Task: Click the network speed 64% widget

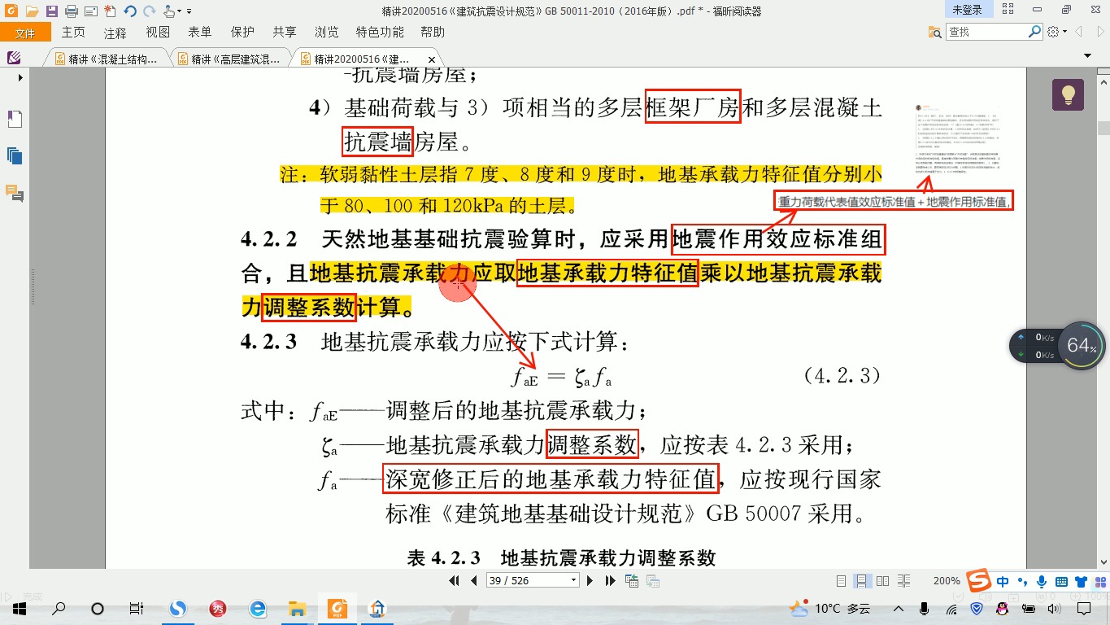Action: pos(1082,345)
